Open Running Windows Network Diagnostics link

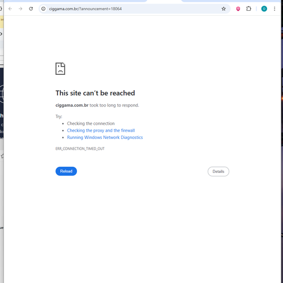(105, 137)
